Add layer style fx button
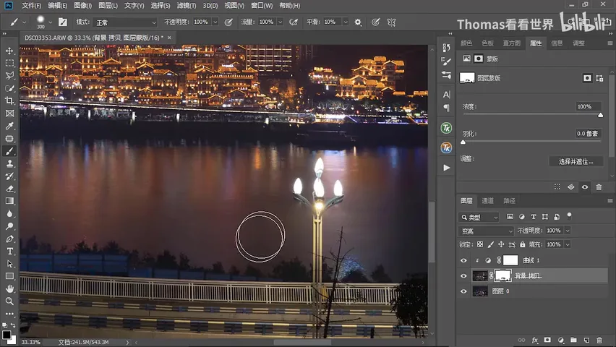Image resolution: width=616 pixels, height=347 pixels. [x=535, y=340]
